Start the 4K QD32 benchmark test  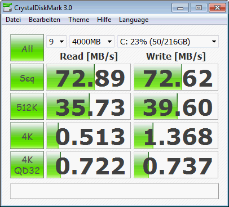pyautogui.click(x=27, y=165)
